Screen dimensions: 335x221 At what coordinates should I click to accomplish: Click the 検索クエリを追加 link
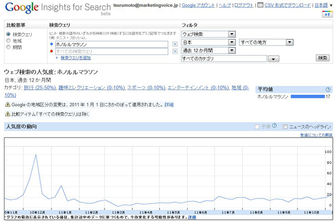75,58
